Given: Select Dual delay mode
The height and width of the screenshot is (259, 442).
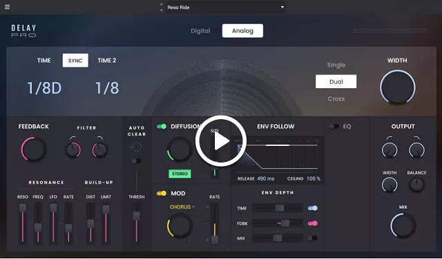Looking at the screenshot, I should 336,81.
